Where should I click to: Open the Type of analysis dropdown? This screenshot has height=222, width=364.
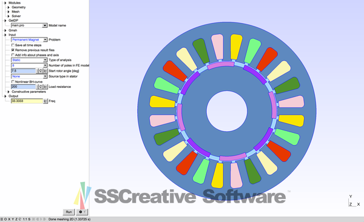[x=29, y=60]
